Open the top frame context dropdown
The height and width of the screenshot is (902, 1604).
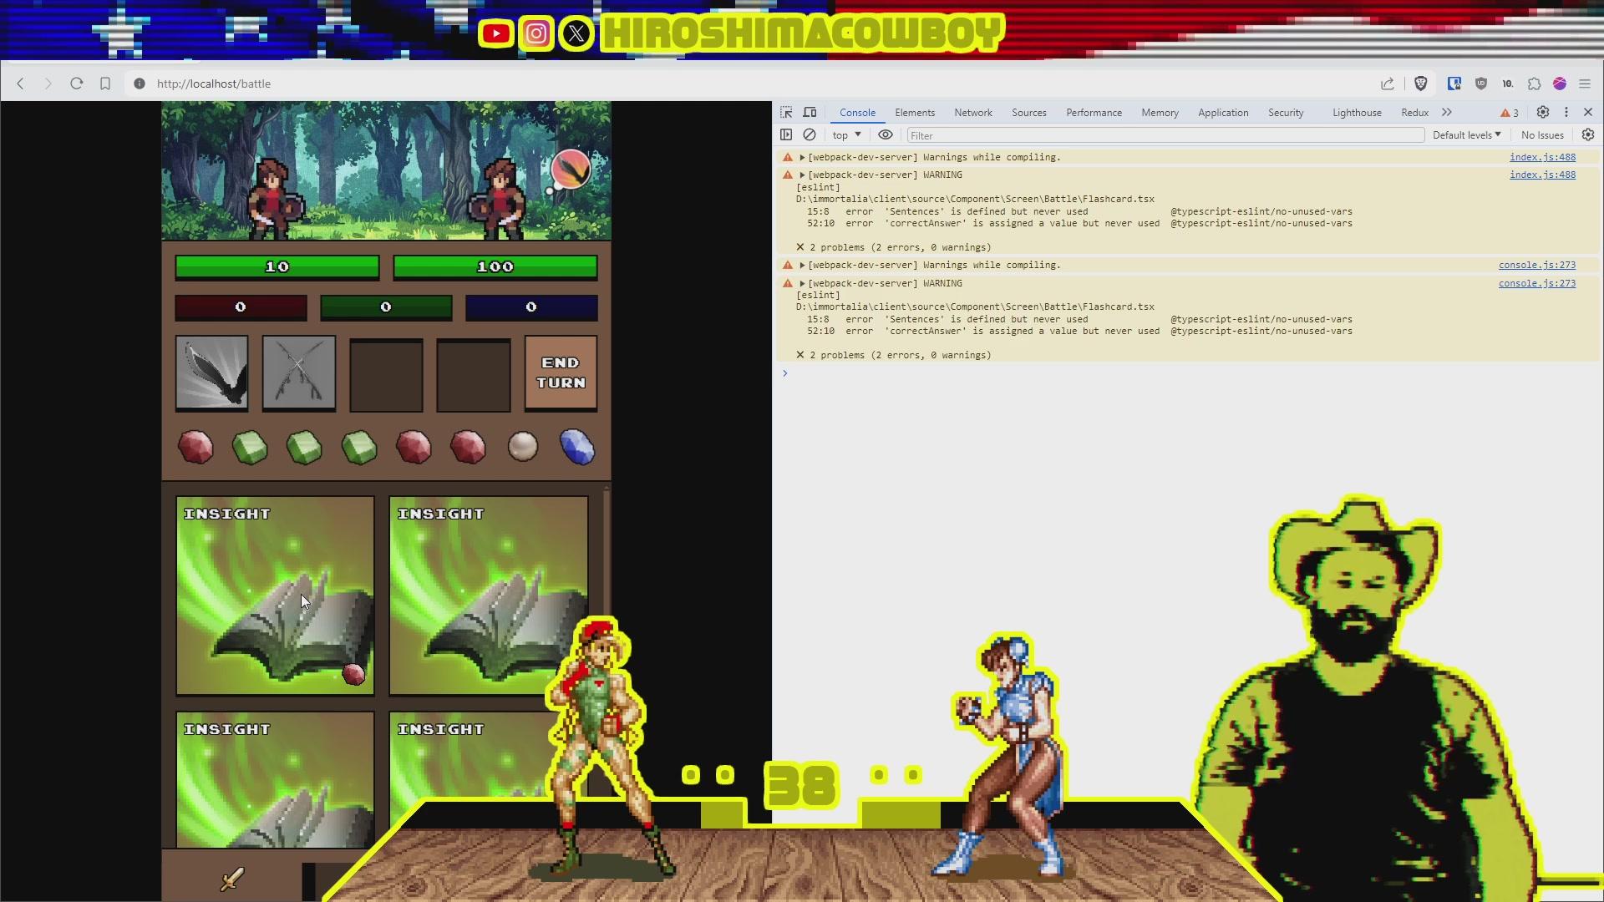[x=845, y=134]
